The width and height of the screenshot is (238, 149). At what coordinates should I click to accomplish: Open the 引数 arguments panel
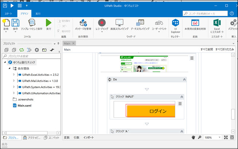pyautogui.click(x=77, y=137)
